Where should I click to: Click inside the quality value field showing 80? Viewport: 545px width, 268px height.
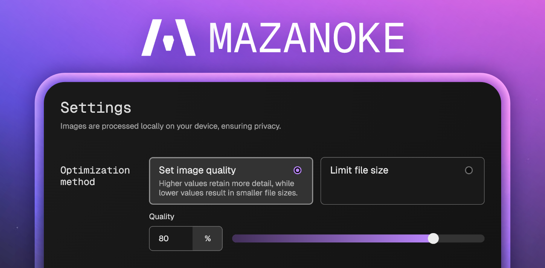170,239
